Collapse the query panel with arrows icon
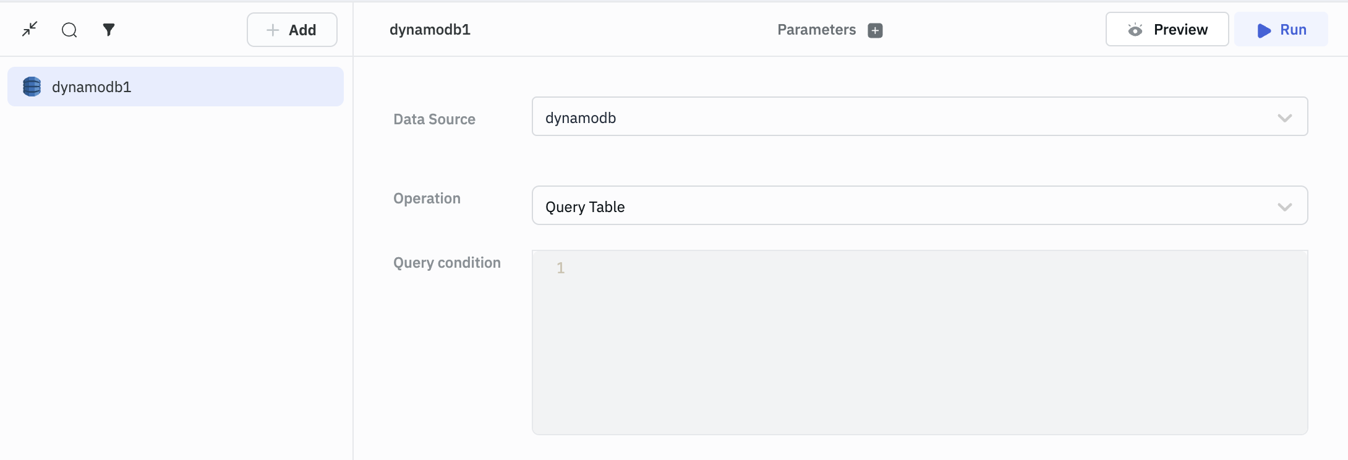Image resolution: width=1348 pixels, height=460 pixels. pyautogui.click(x=30, y=29)
